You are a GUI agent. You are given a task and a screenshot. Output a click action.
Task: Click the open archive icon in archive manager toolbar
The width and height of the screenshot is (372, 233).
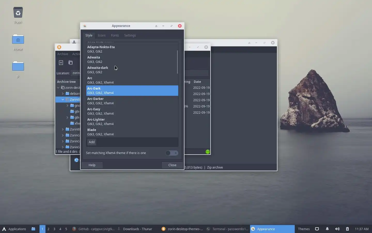(x=70, y=63)
